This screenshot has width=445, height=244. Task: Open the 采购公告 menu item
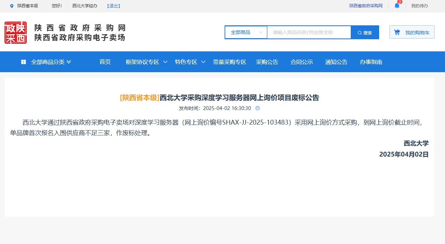pos(267,62)
